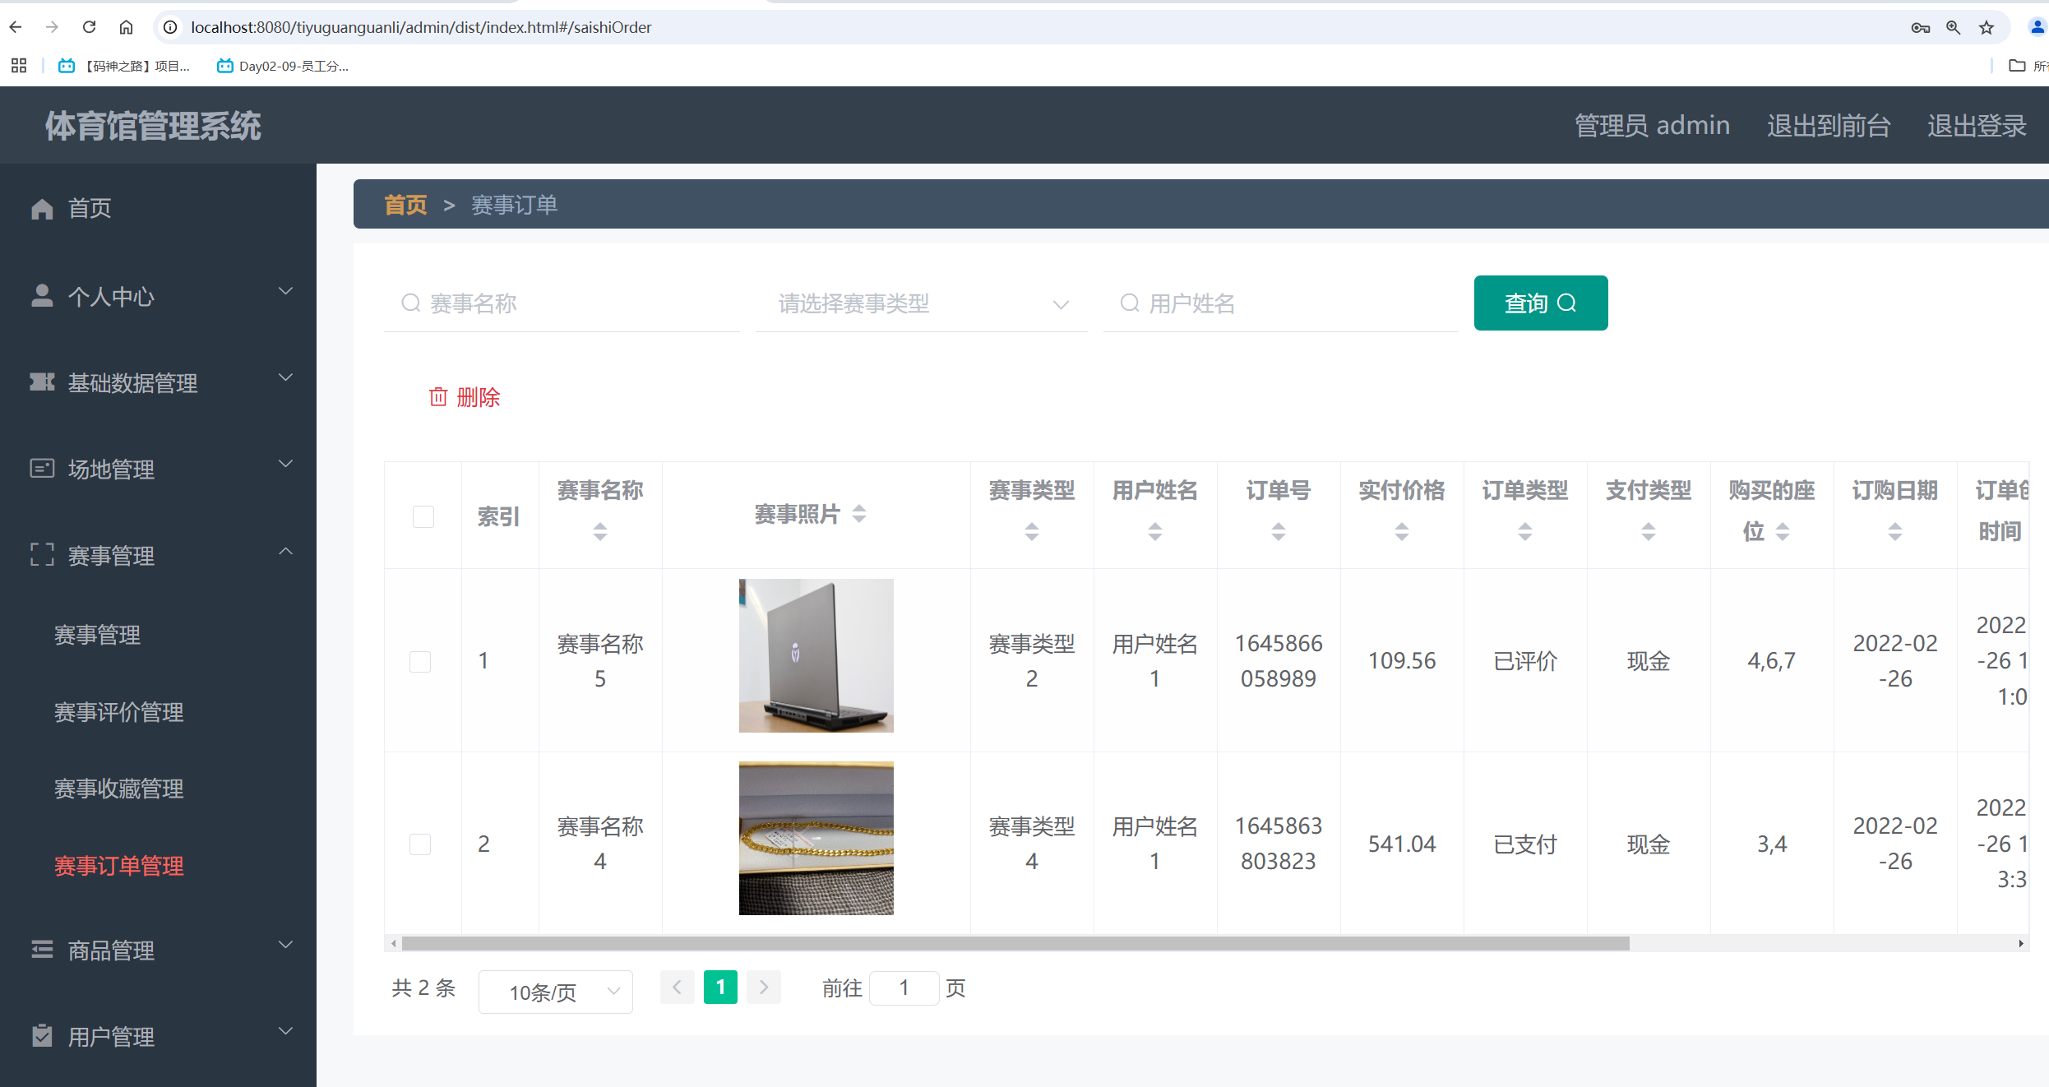Toggle the select-all header checkbox
Viewport: 2049px width, 1087px height.
tap(423, 516)
